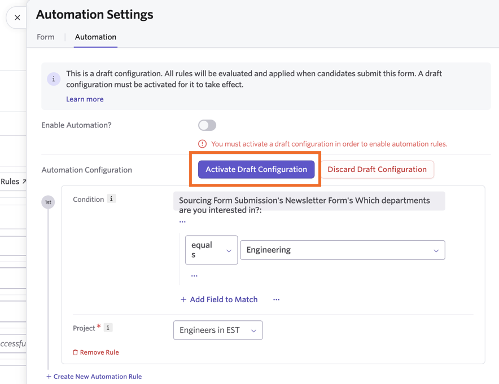Click Activate Draft Configuration
This screenshot has width=499, height=384.
tap(256, 169)
